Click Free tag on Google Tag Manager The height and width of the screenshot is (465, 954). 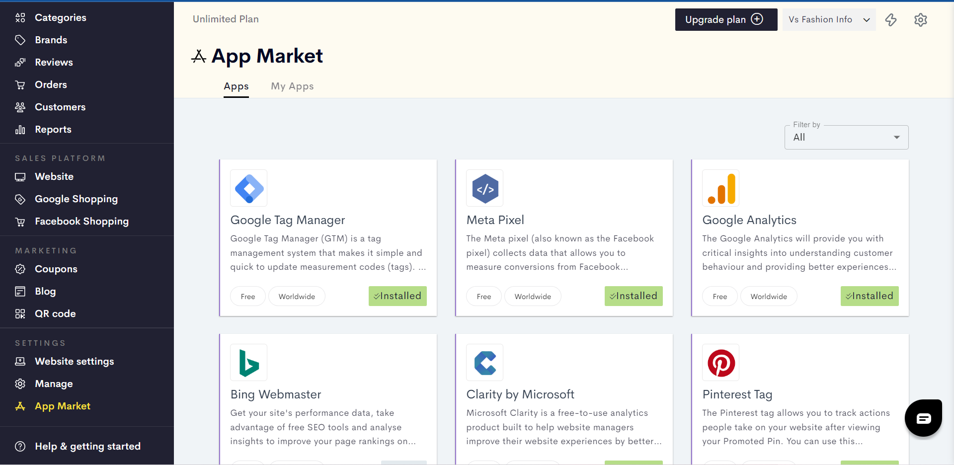coord(248,297)
